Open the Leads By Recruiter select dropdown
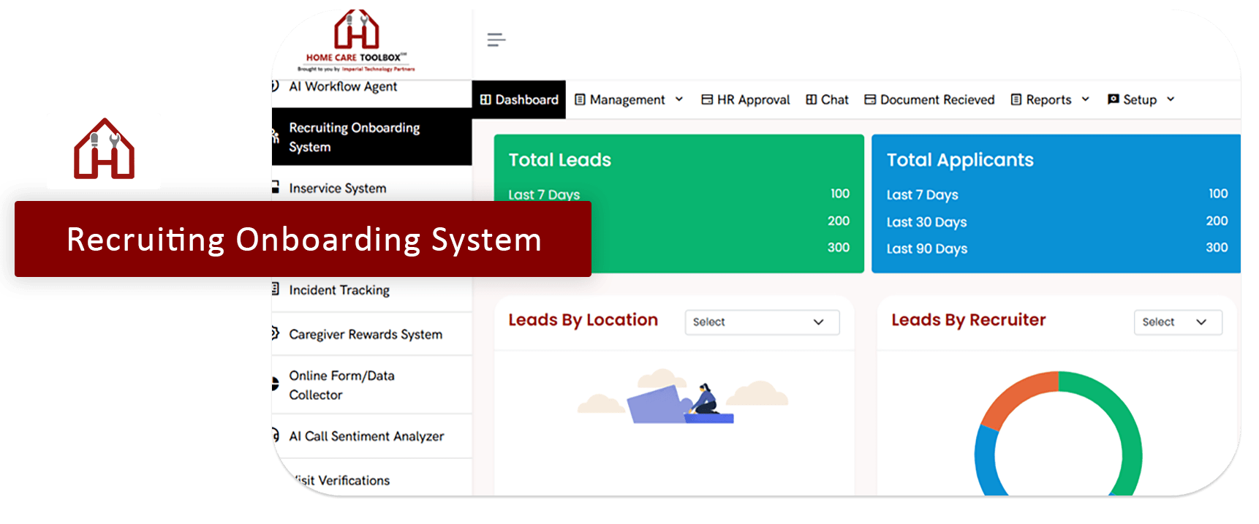This screenshot has width=1259, height=524. [1177, 322]
